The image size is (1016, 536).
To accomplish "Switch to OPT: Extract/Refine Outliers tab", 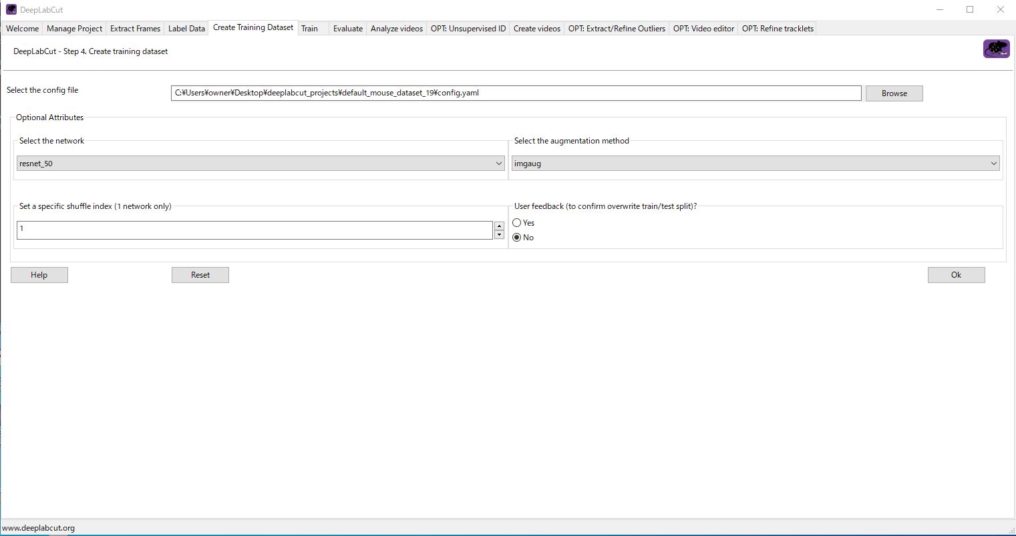I will pos(617,29).
